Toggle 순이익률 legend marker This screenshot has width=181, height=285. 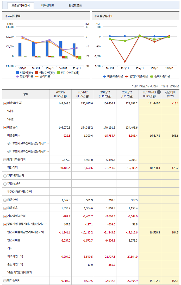(x=37, y=77)
